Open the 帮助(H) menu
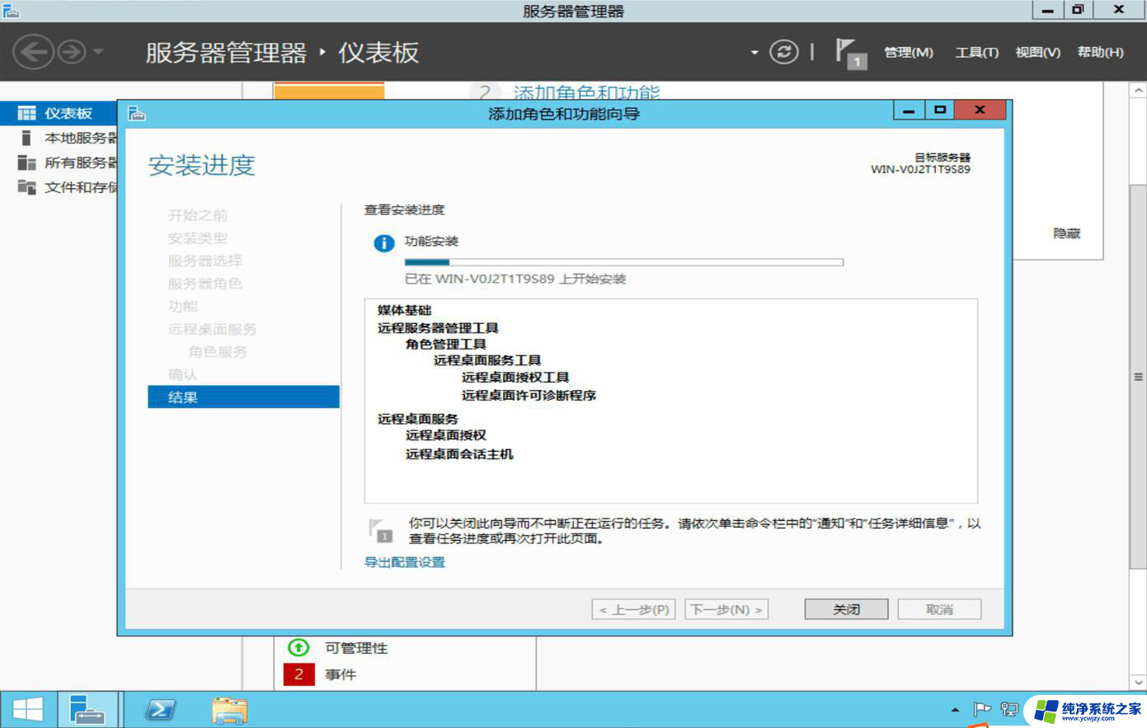 [x=1100, y=52]
